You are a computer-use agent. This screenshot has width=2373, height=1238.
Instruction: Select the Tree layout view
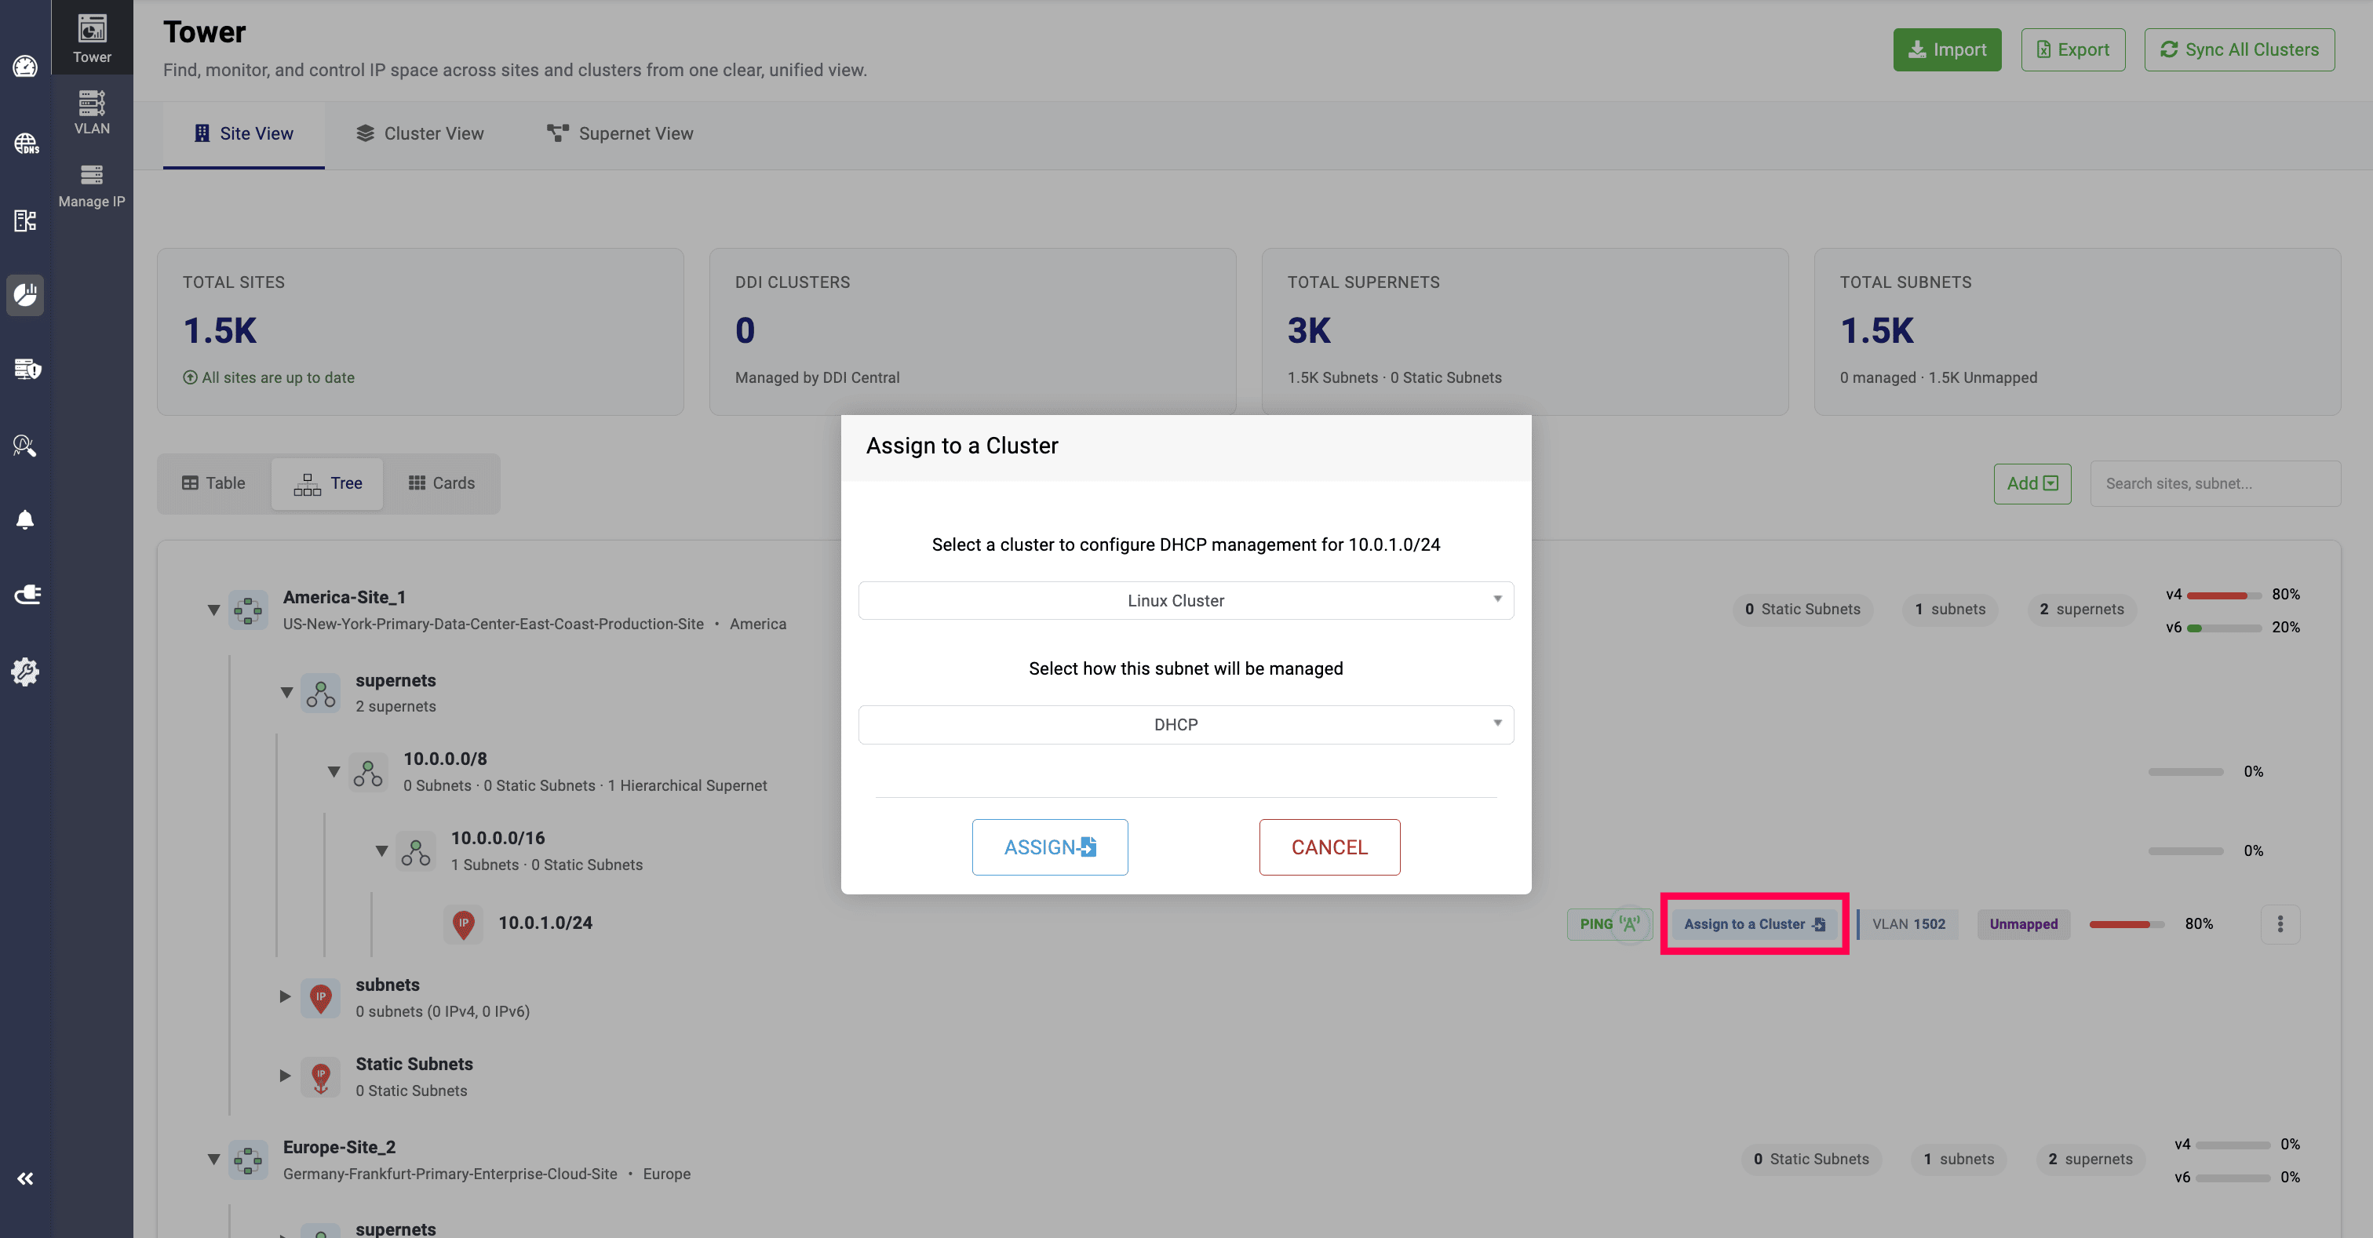327,482
